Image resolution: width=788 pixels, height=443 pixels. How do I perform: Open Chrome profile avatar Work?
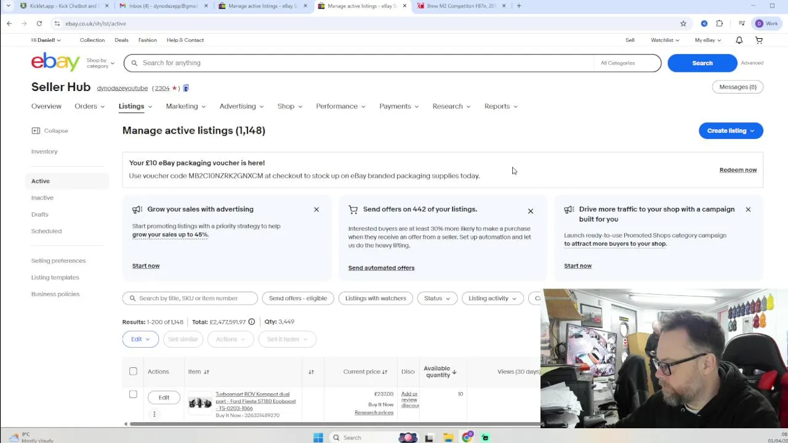click(766, 23)
